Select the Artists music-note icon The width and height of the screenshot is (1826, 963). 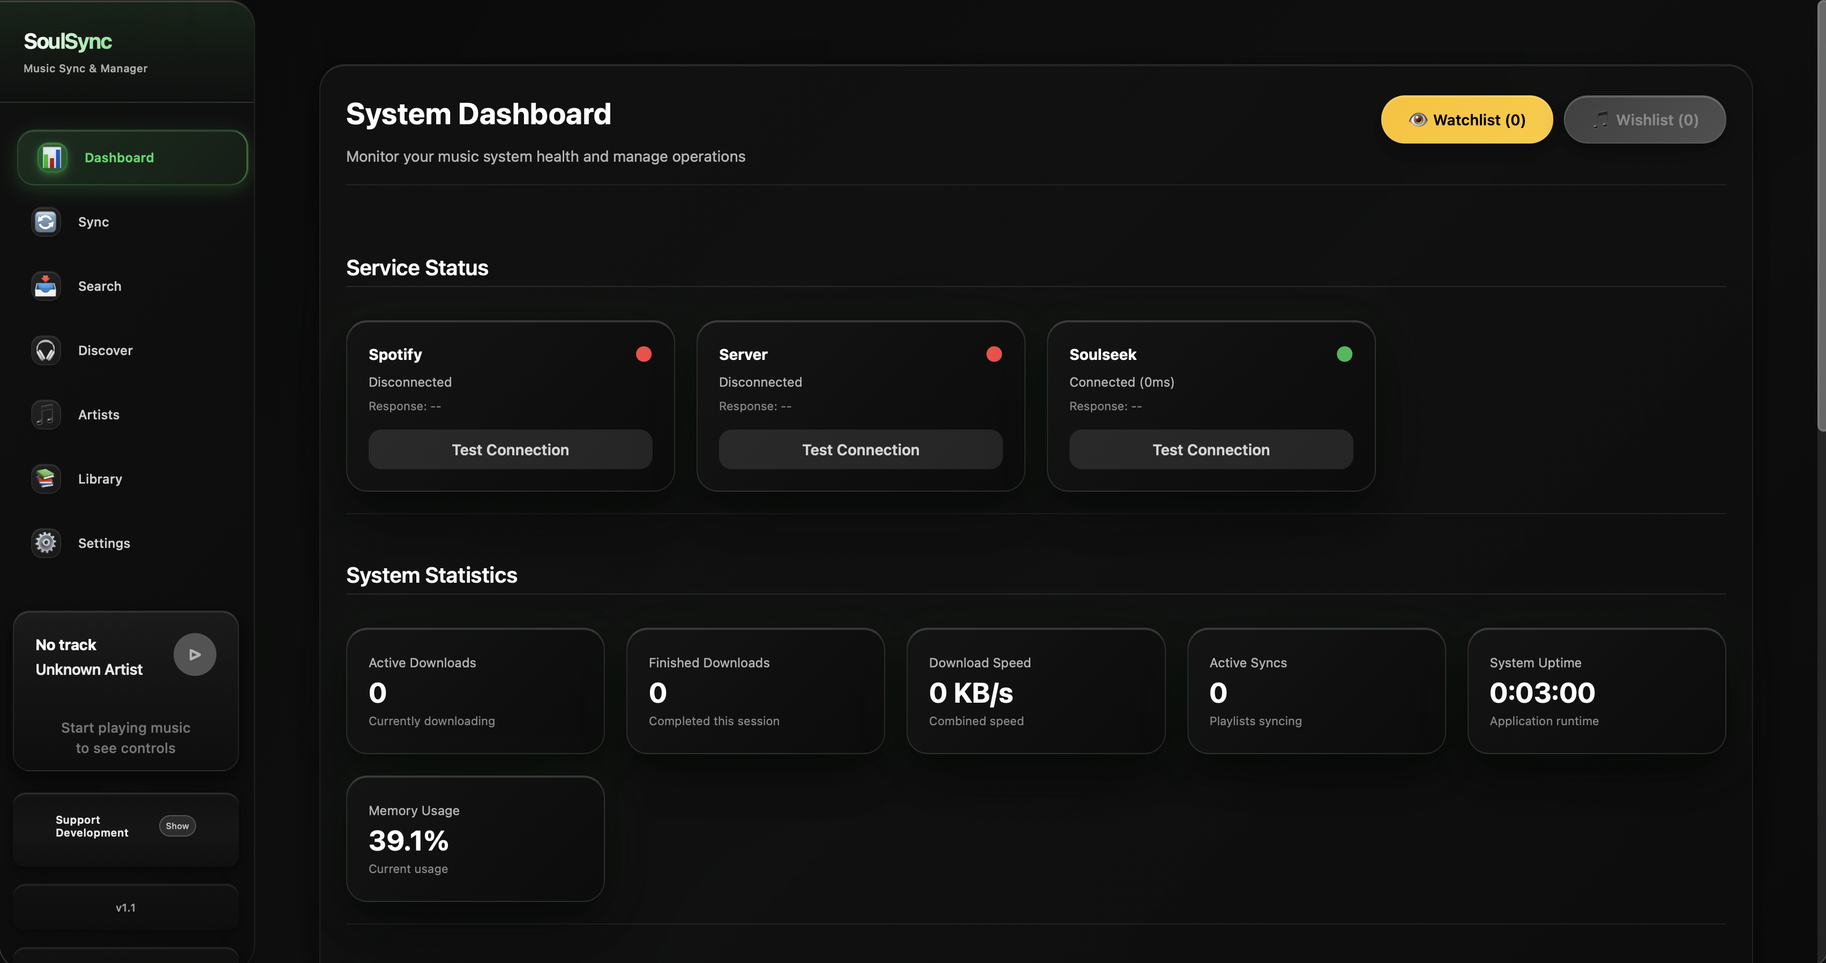click(x=46, y=415)
